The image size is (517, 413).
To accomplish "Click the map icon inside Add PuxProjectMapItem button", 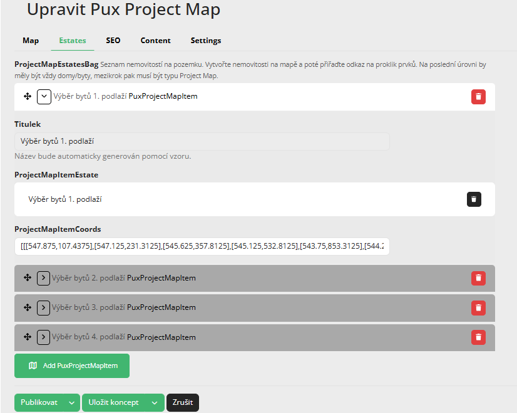I will point(34,366).
